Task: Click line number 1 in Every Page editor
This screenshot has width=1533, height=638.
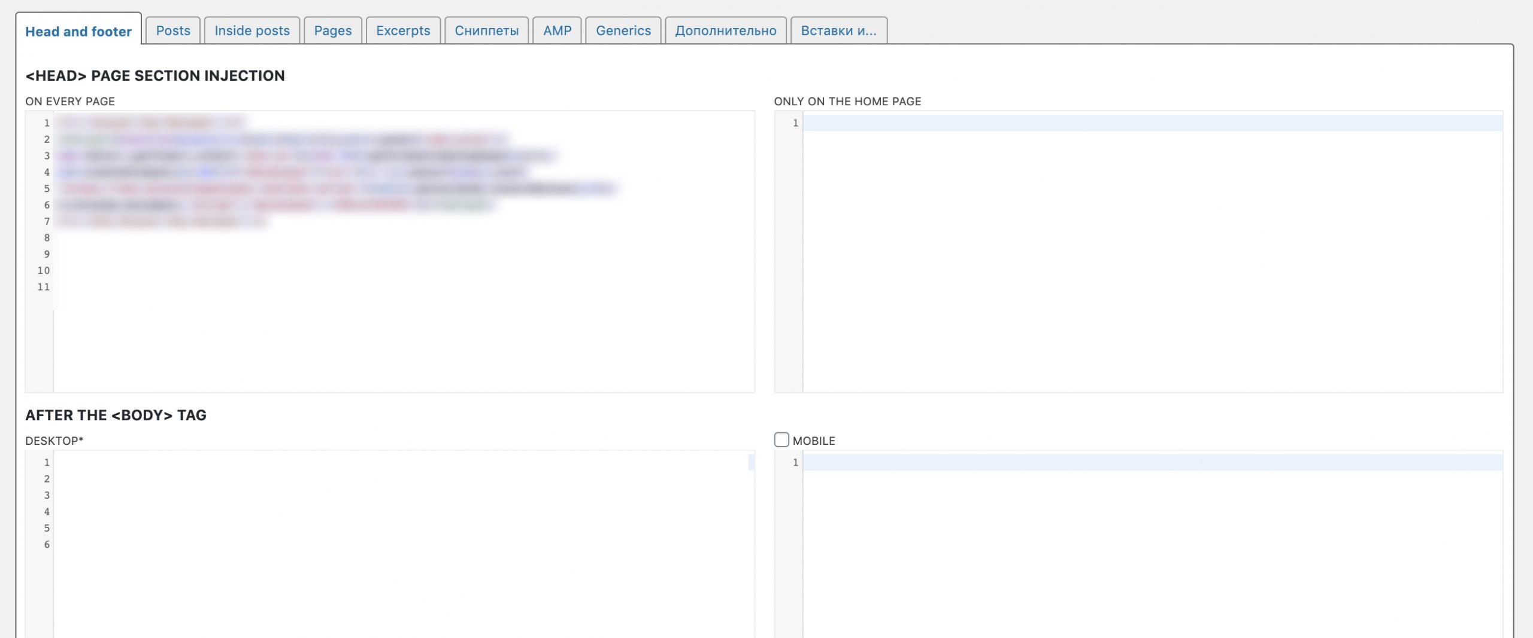Action: [x=46, y=123]
